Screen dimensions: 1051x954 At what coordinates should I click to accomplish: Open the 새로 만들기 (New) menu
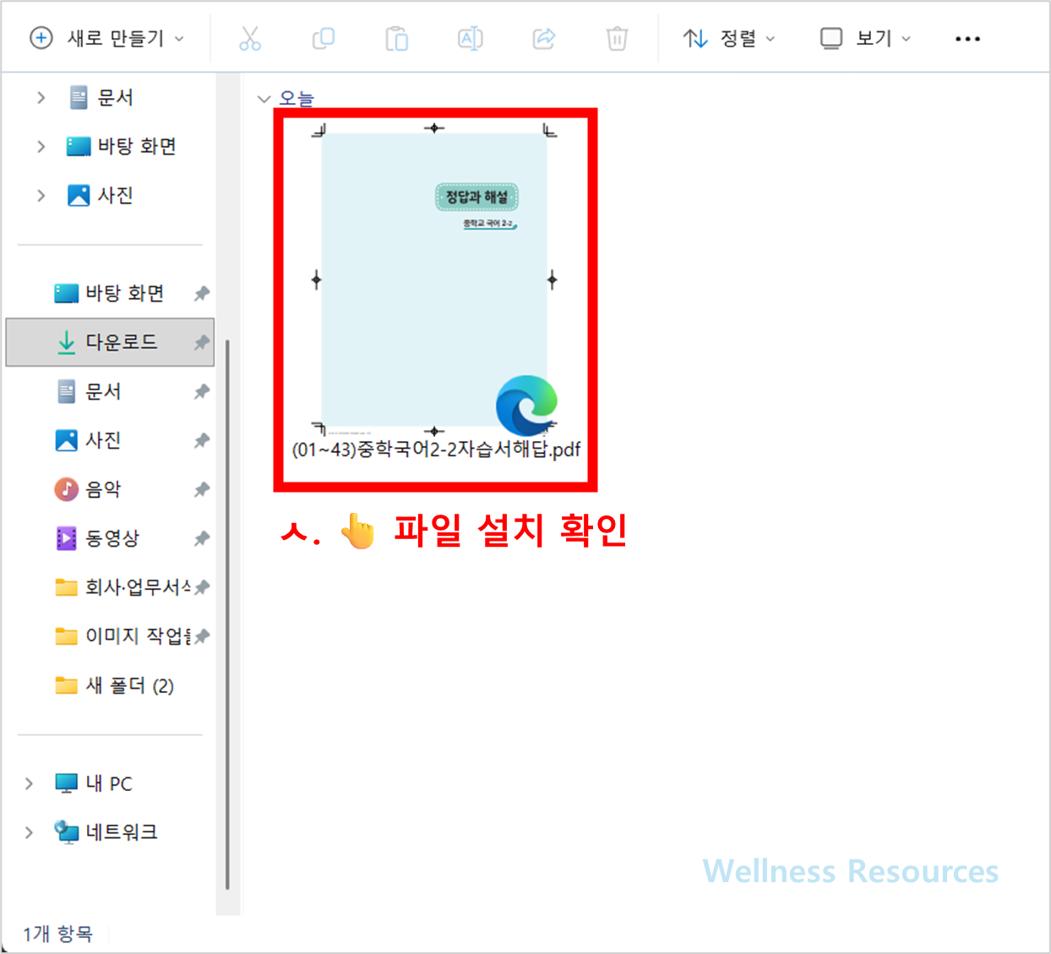point(106,38)
